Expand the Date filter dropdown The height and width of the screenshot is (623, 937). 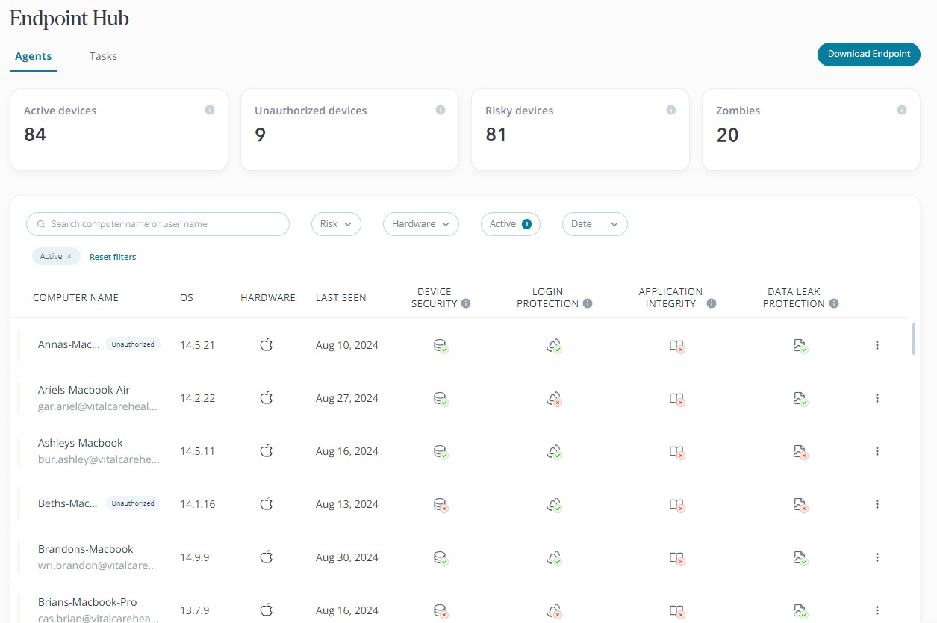595,224
